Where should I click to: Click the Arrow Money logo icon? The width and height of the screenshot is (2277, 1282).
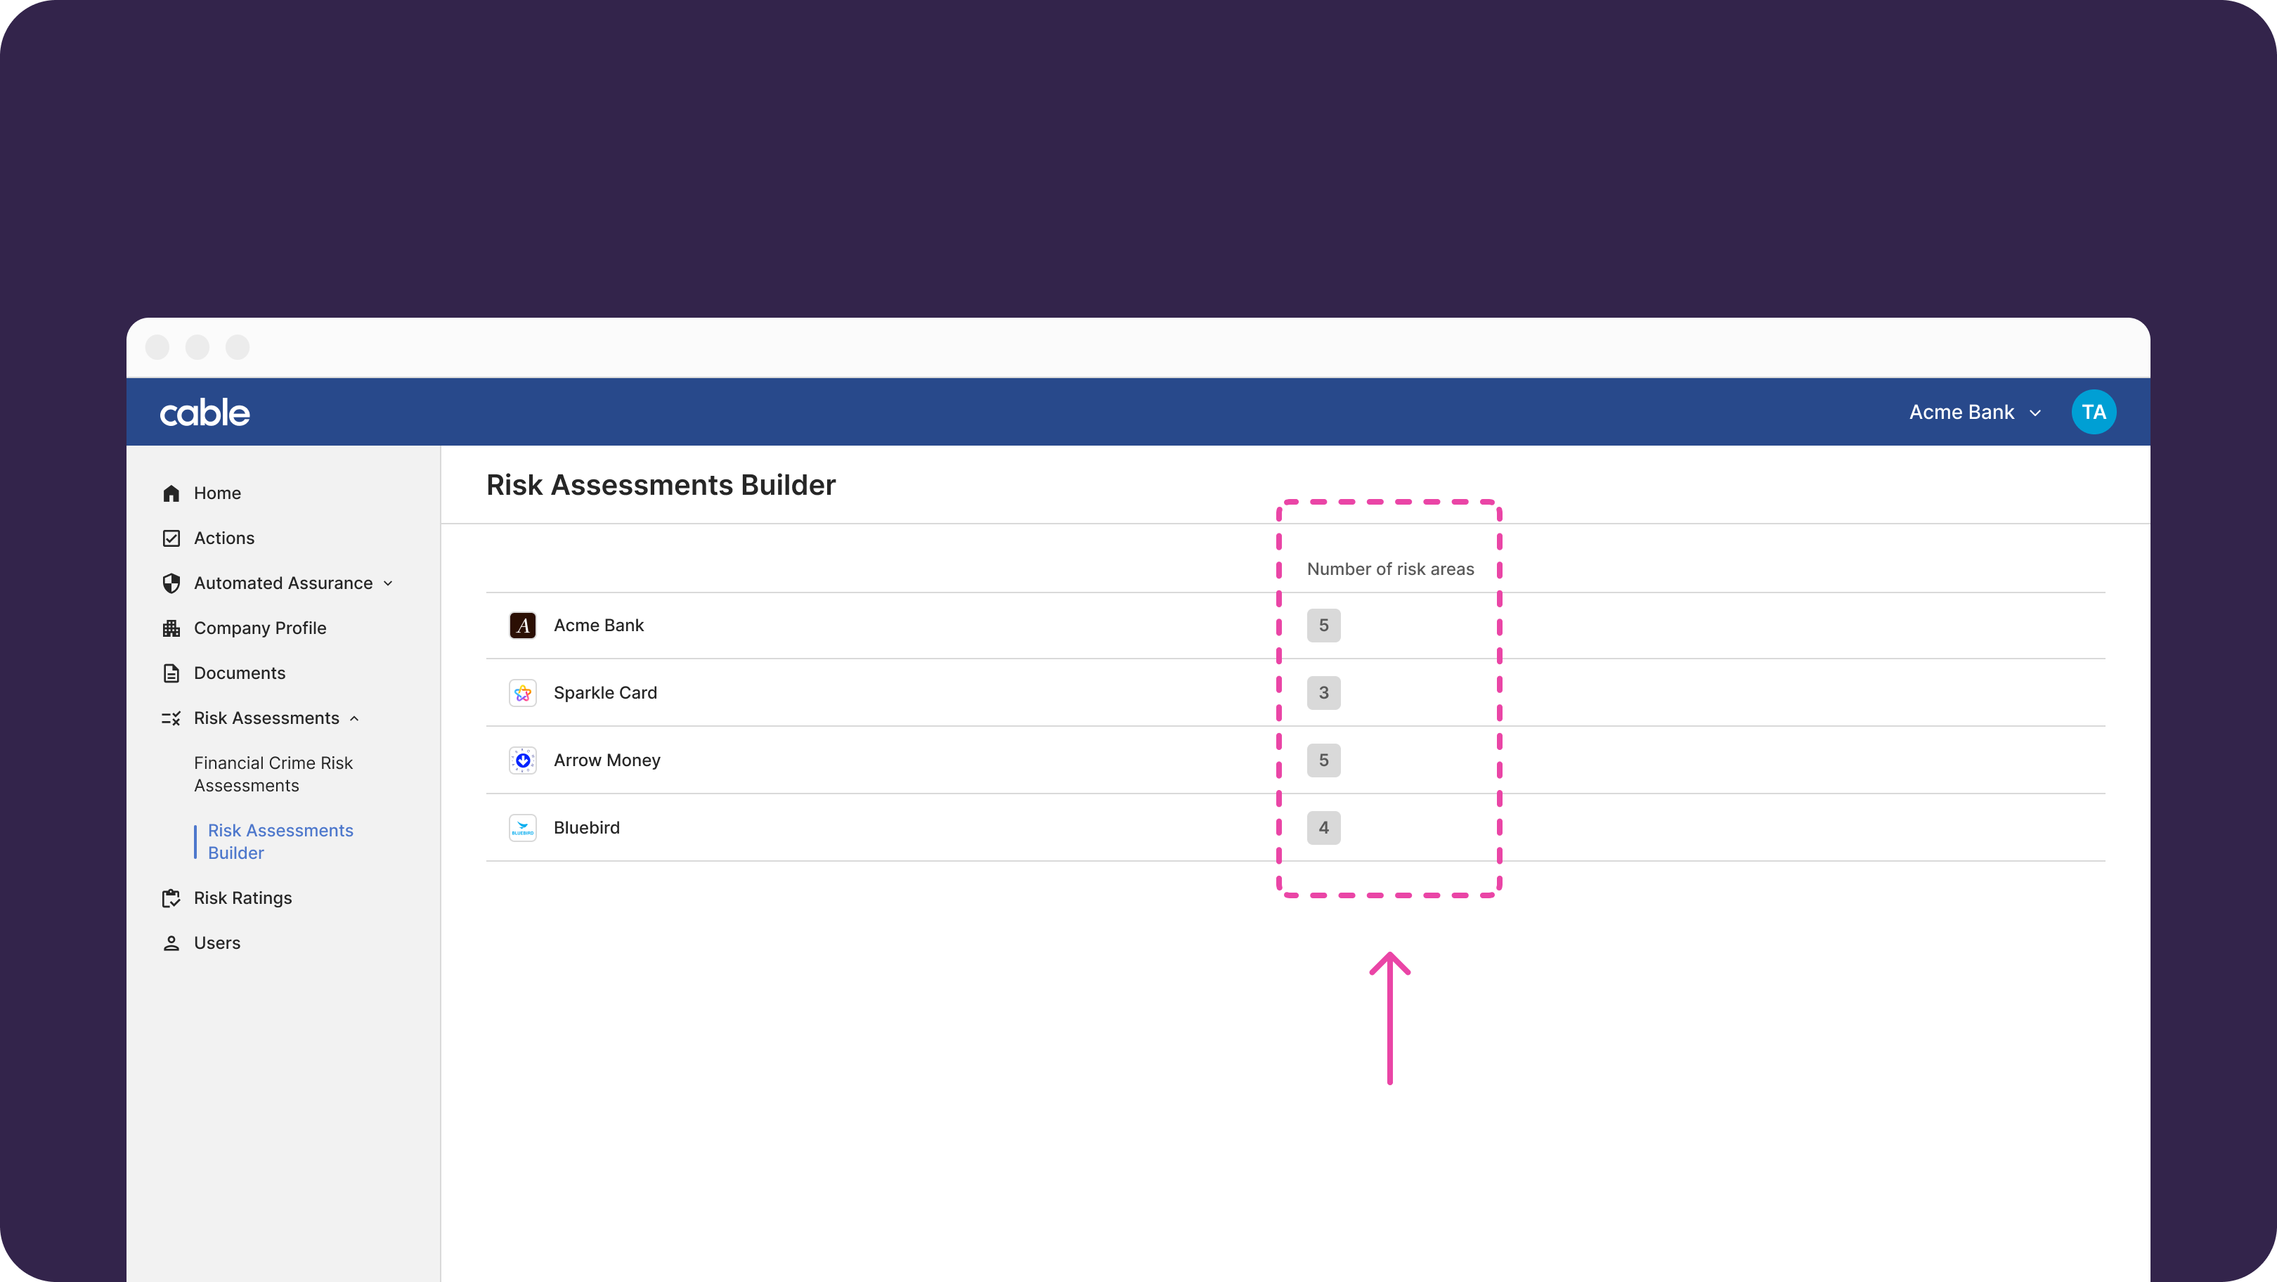pyautogui.click(x=522, y=760)
